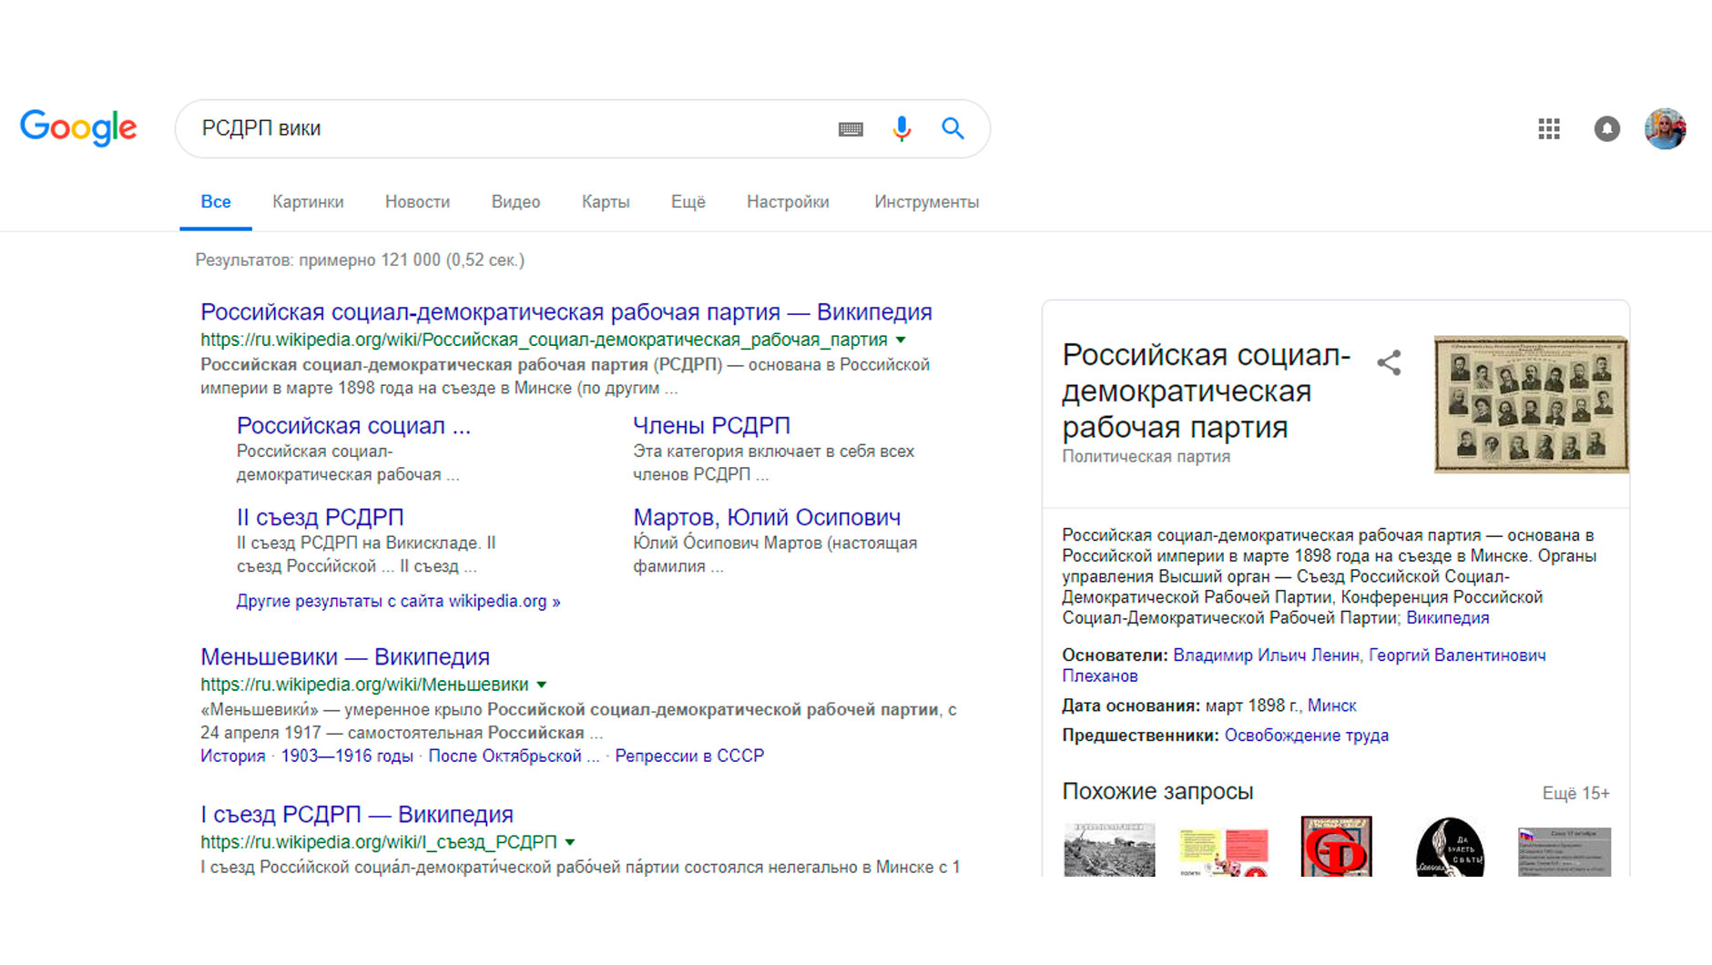Viewport: 1712px width, 965px height.
Task: Share the knowledge panel via share icon
Action: pyautogui.click(x=1389, y=362)
